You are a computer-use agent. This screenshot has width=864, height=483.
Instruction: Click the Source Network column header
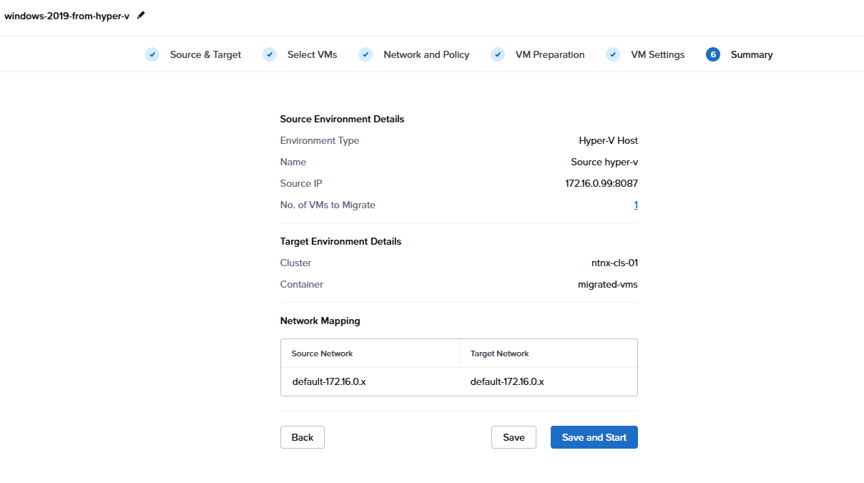coord(322,353)
